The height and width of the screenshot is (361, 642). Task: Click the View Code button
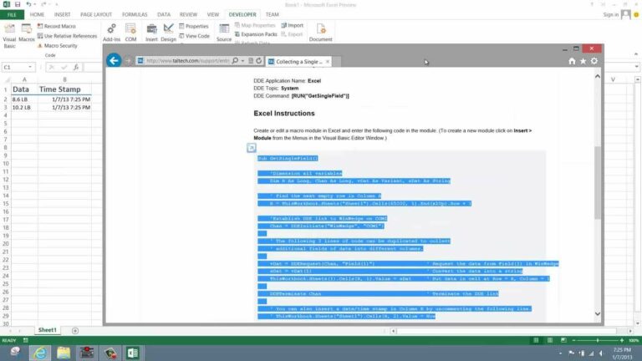[x=197, y=36]
